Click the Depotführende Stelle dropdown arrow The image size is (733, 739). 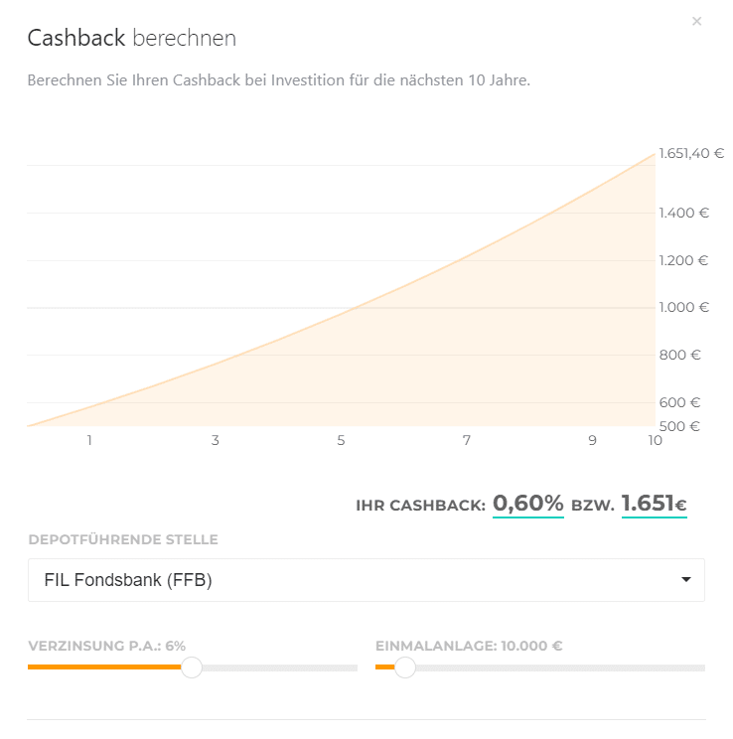685,580
